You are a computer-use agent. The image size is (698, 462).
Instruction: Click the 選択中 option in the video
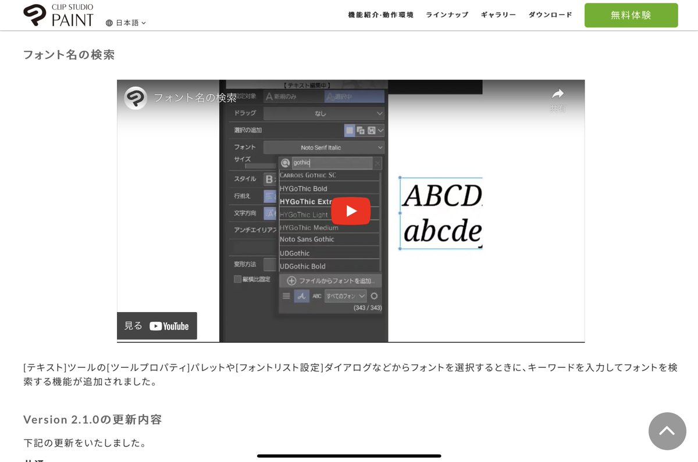[x=354, y=96]
